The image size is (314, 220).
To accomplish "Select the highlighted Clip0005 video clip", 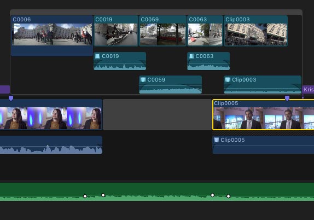I will [263, 114].
